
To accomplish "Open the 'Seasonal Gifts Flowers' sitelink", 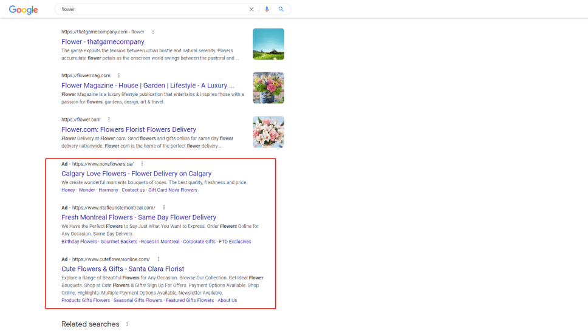I will (x=138, y=300).
